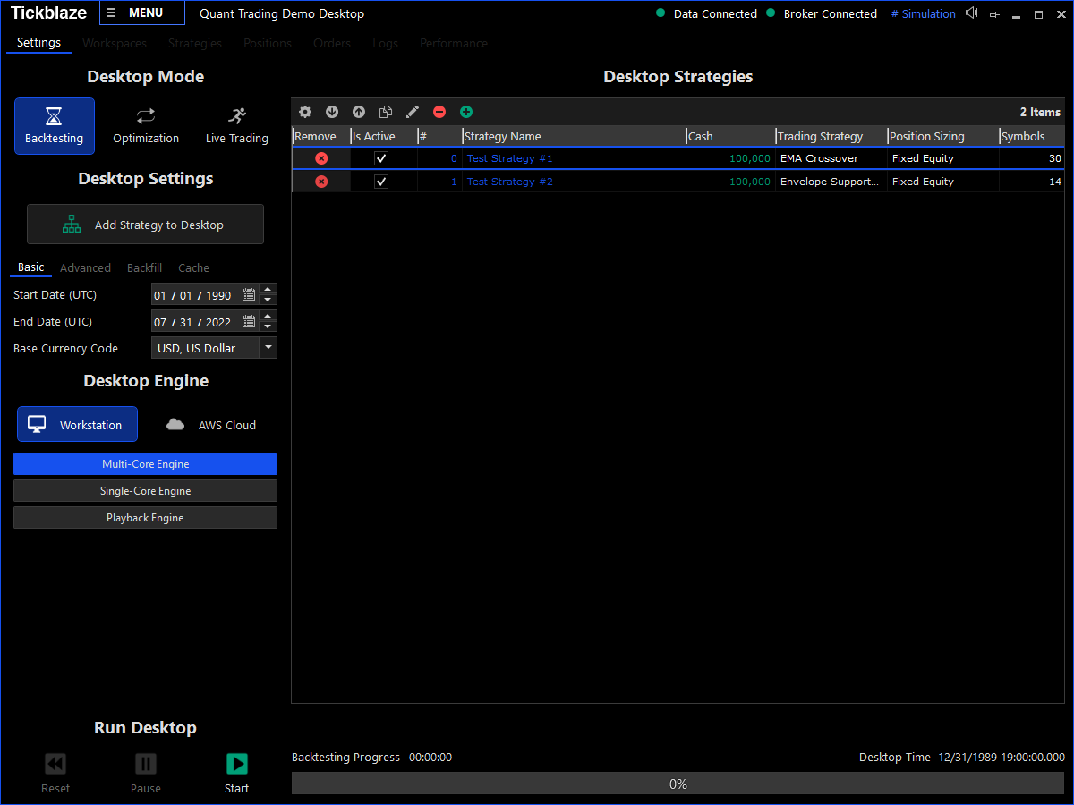Mute sound using the speaker icon
The height and width of the screenshot is (805, 1074).
pyautogui.click(x=972, y=13)
